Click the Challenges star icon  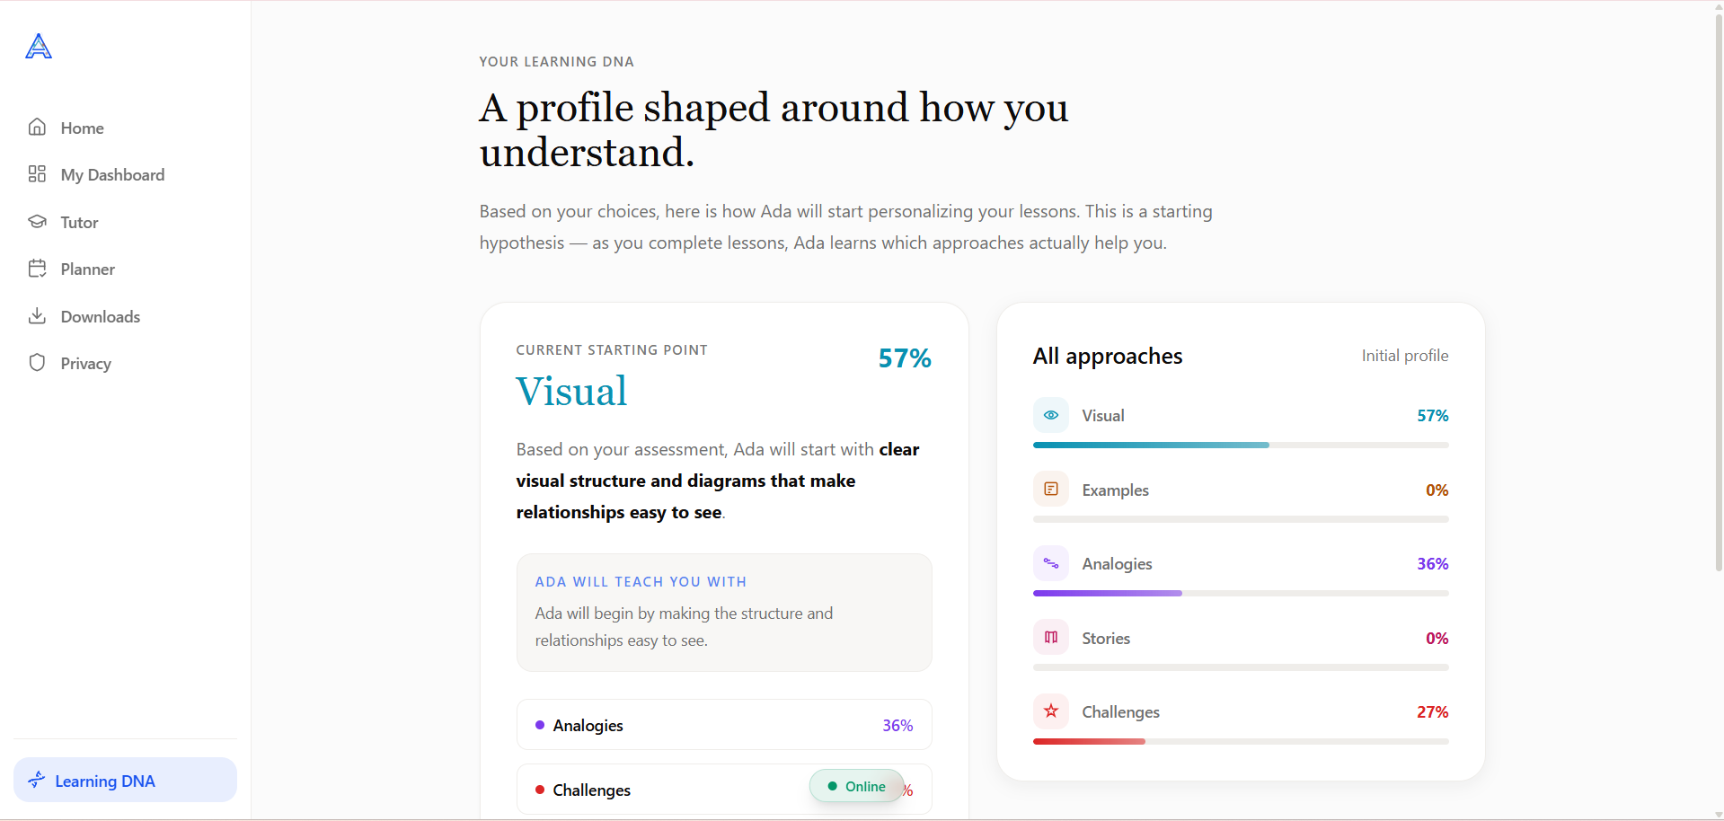pyautogui.click(x=1051, y=711)
